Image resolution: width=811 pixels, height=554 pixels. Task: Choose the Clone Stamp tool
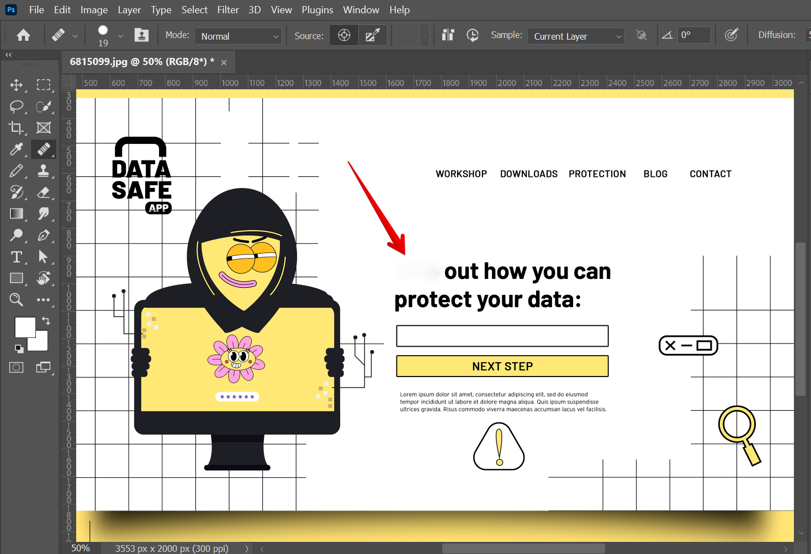point(44,171)
